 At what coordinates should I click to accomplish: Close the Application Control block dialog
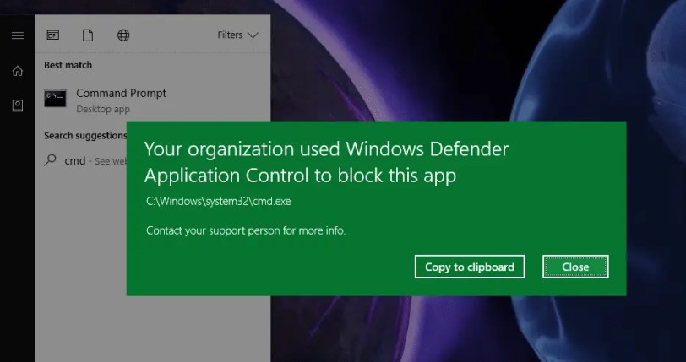tap(575, 267)
